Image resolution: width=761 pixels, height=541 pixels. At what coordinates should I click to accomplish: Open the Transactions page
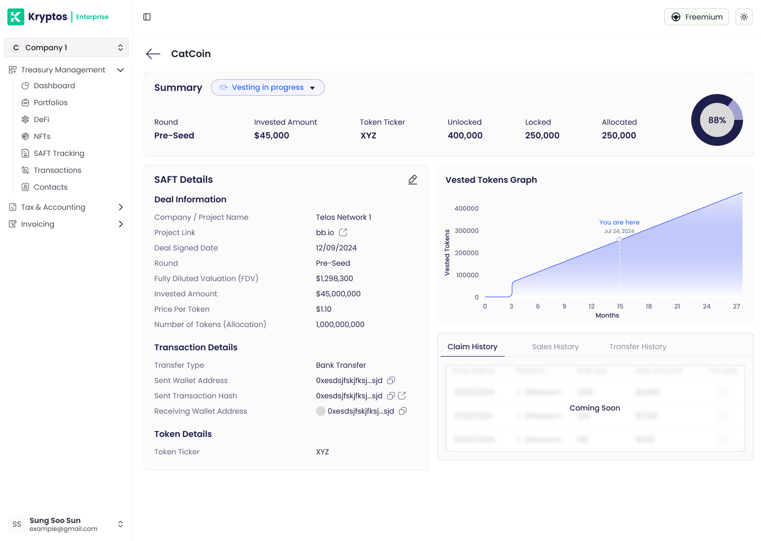(58, 170)
